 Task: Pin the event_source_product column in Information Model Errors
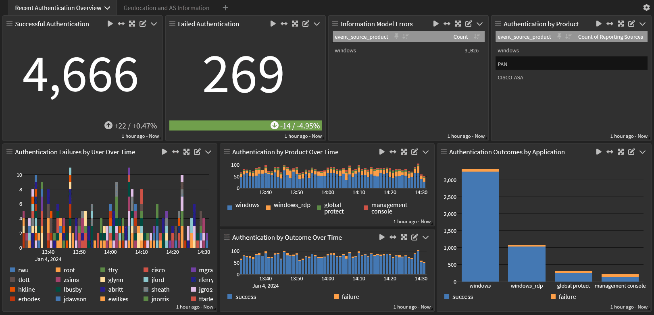[396, 37]
